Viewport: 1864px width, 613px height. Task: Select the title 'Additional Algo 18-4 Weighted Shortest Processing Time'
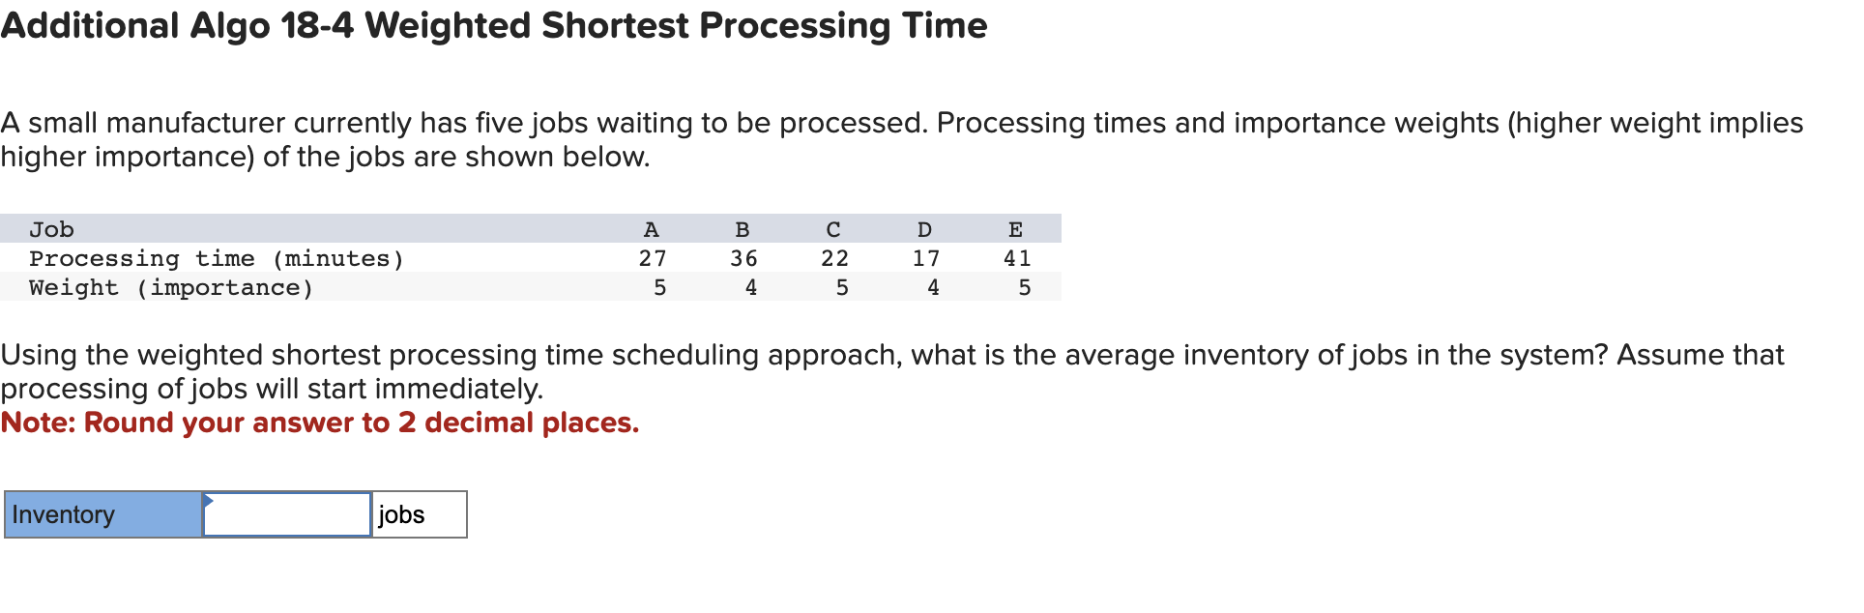493,26
